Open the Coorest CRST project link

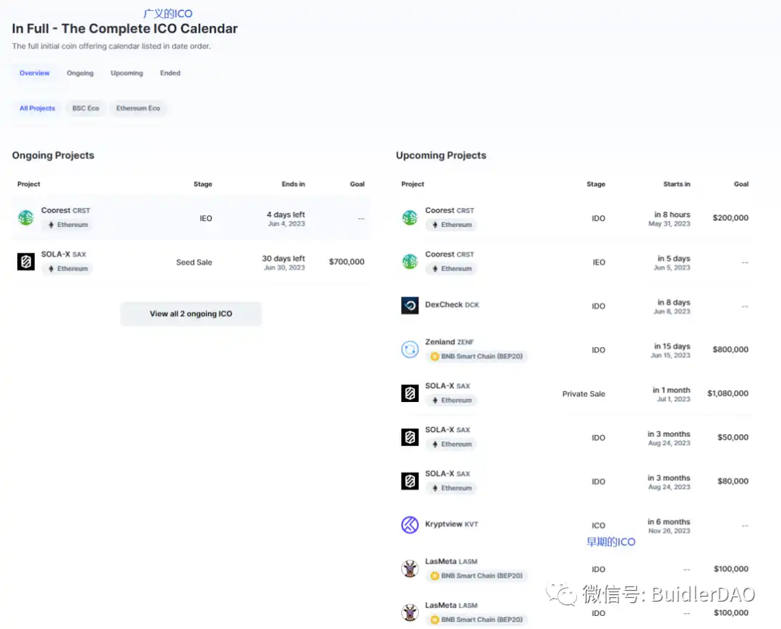click(66, 210)
